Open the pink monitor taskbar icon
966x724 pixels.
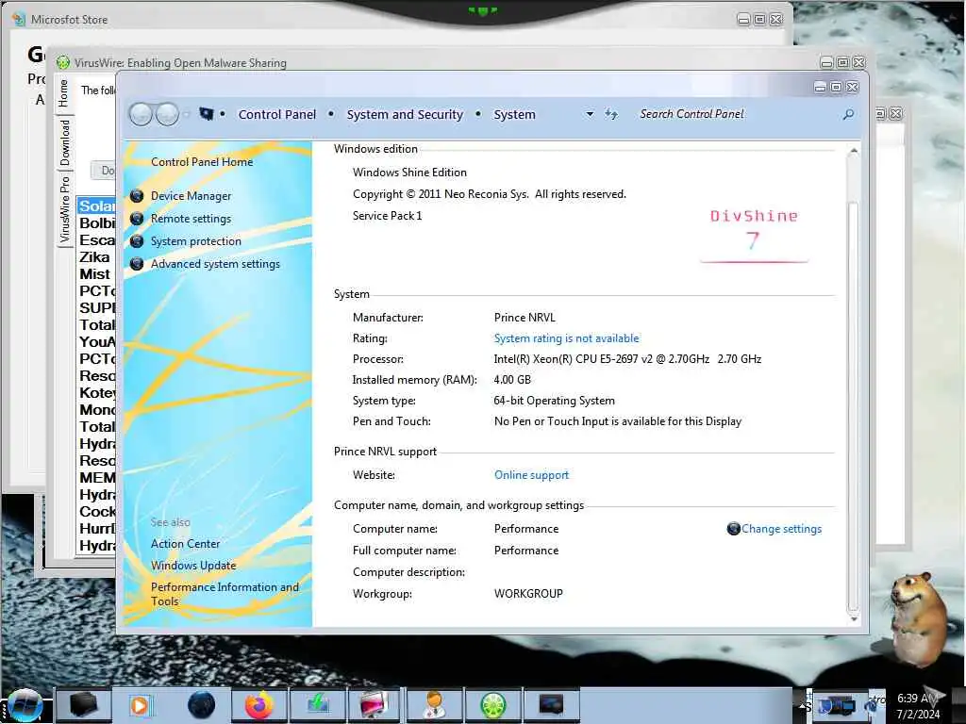point(374,705)
